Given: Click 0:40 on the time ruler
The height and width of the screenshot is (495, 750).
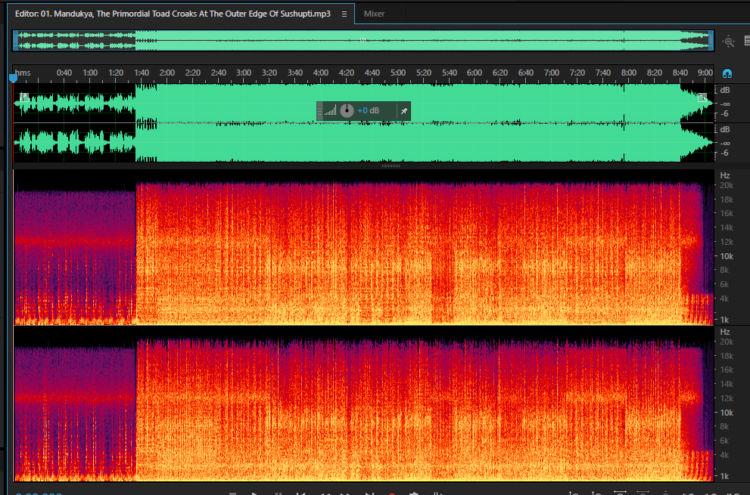Looking at the screenshot, I should tap(64, 73).
